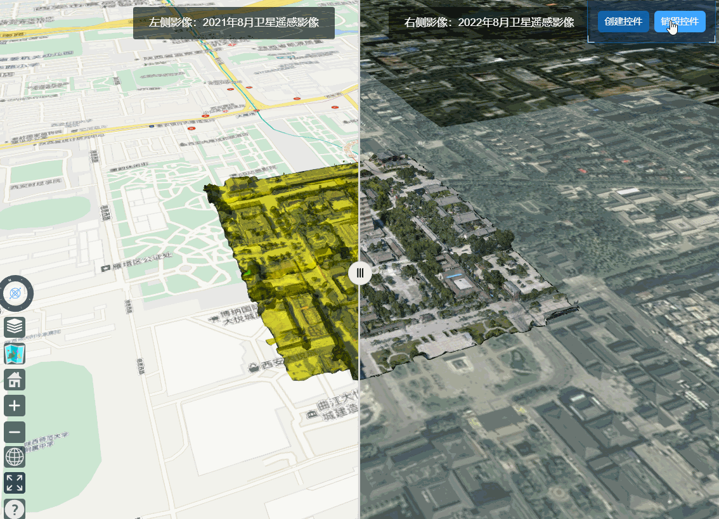Click the compass navigation control
719x519 pixels.
point(15,293)
